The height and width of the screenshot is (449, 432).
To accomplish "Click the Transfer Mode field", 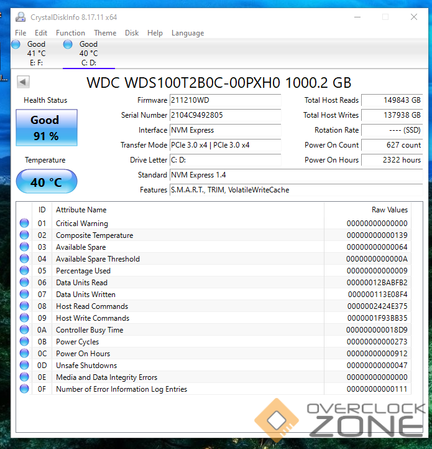I will pos(225,145).
